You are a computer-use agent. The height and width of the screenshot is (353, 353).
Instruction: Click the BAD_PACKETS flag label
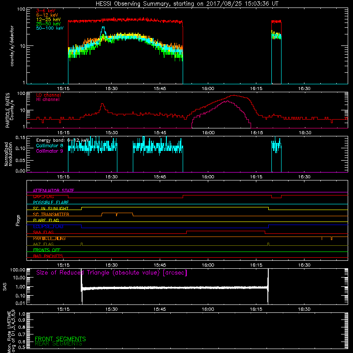click(x=48, y=256)
